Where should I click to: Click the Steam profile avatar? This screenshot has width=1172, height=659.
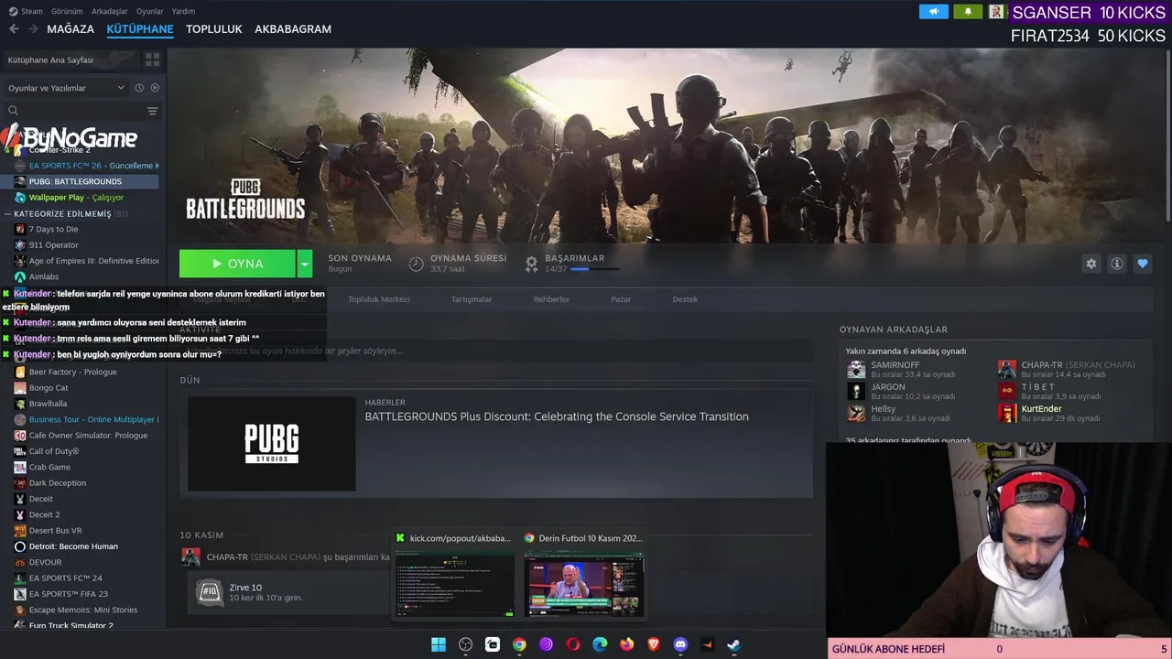pyautogui.click(x=996, y=12)
